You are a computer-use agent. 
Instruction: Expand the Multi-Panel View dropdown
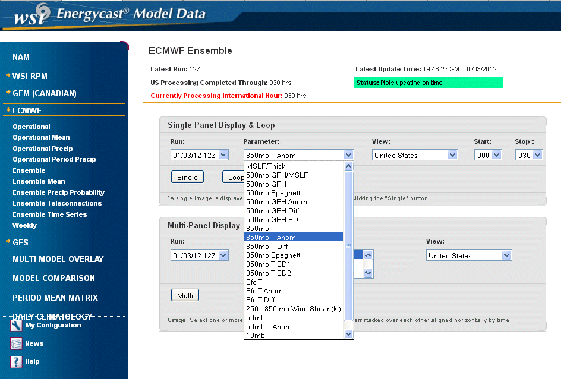click(469, 255)
